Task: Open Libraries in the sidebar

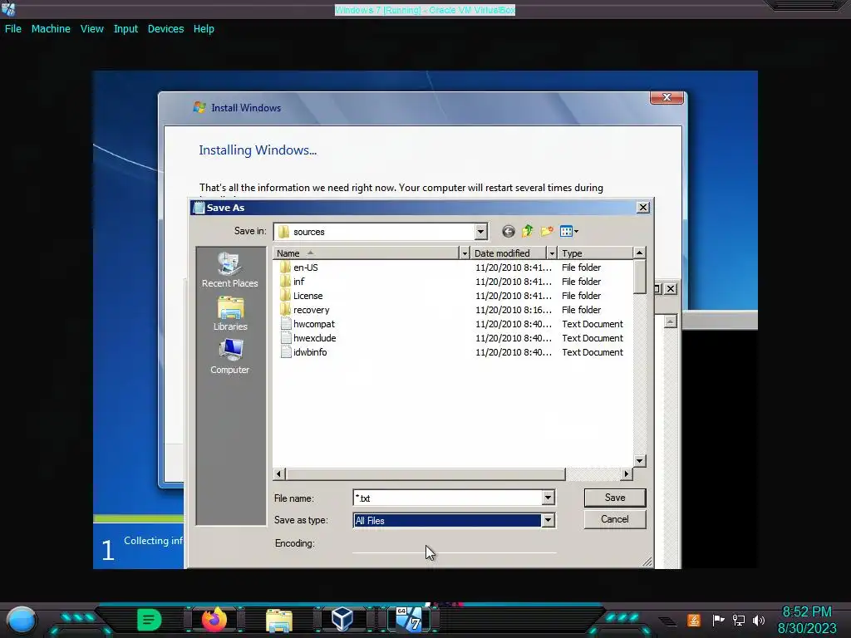Action: (x=230, y=313)
